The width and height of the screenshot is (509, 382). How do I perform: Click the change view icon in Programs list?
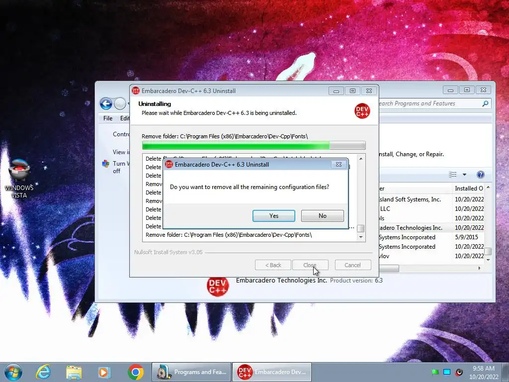point(452,175)
